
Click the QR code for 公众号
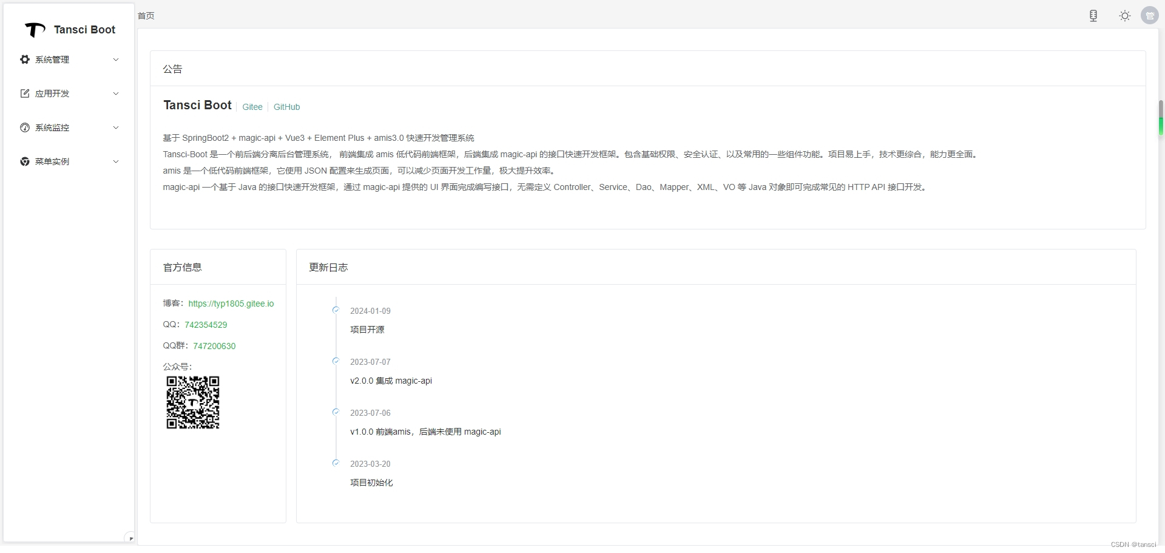[x=193, y=402]
